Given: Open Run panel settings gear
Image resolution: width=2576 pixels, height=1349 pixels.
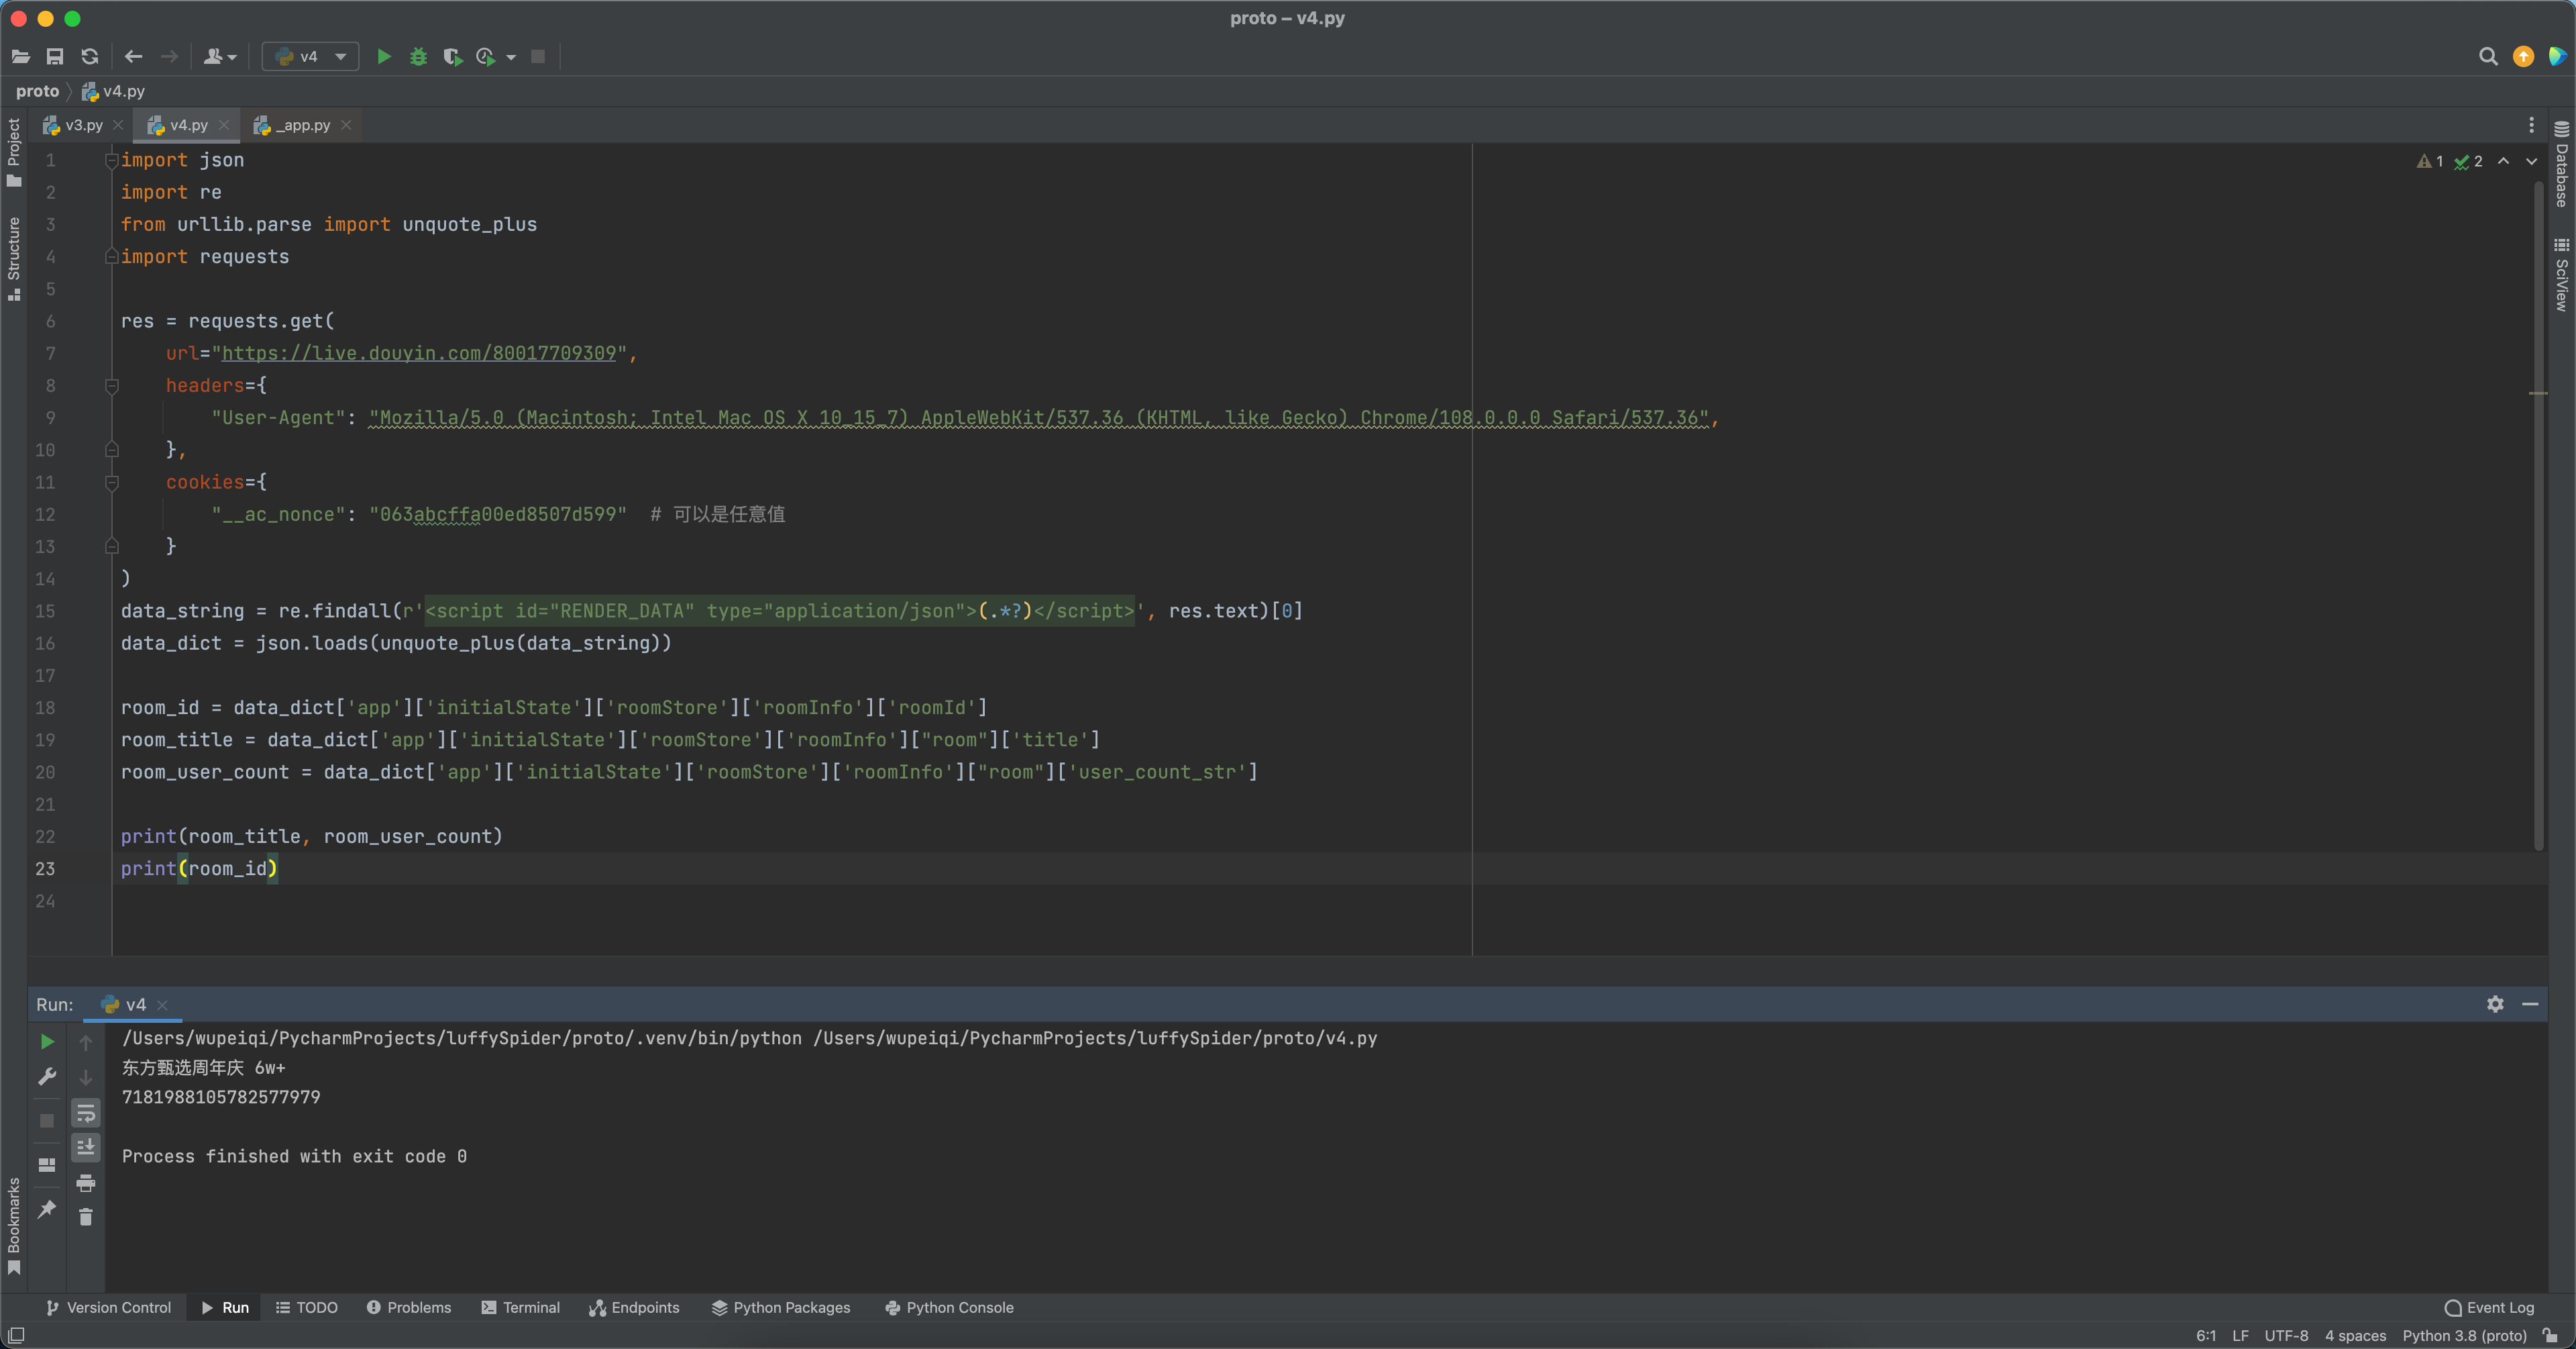Looking at the screenshot, I should 2496,1004.
